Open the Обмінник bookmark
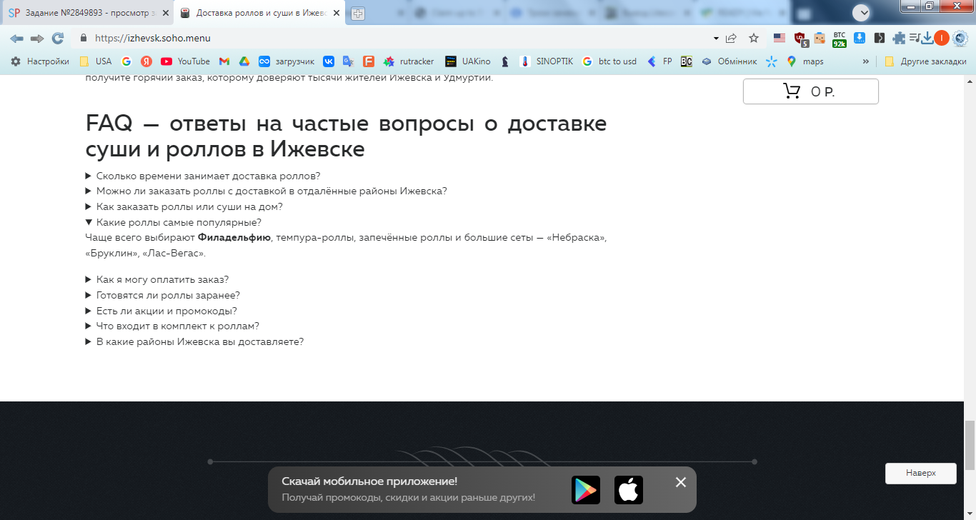 tap(728, 61)
